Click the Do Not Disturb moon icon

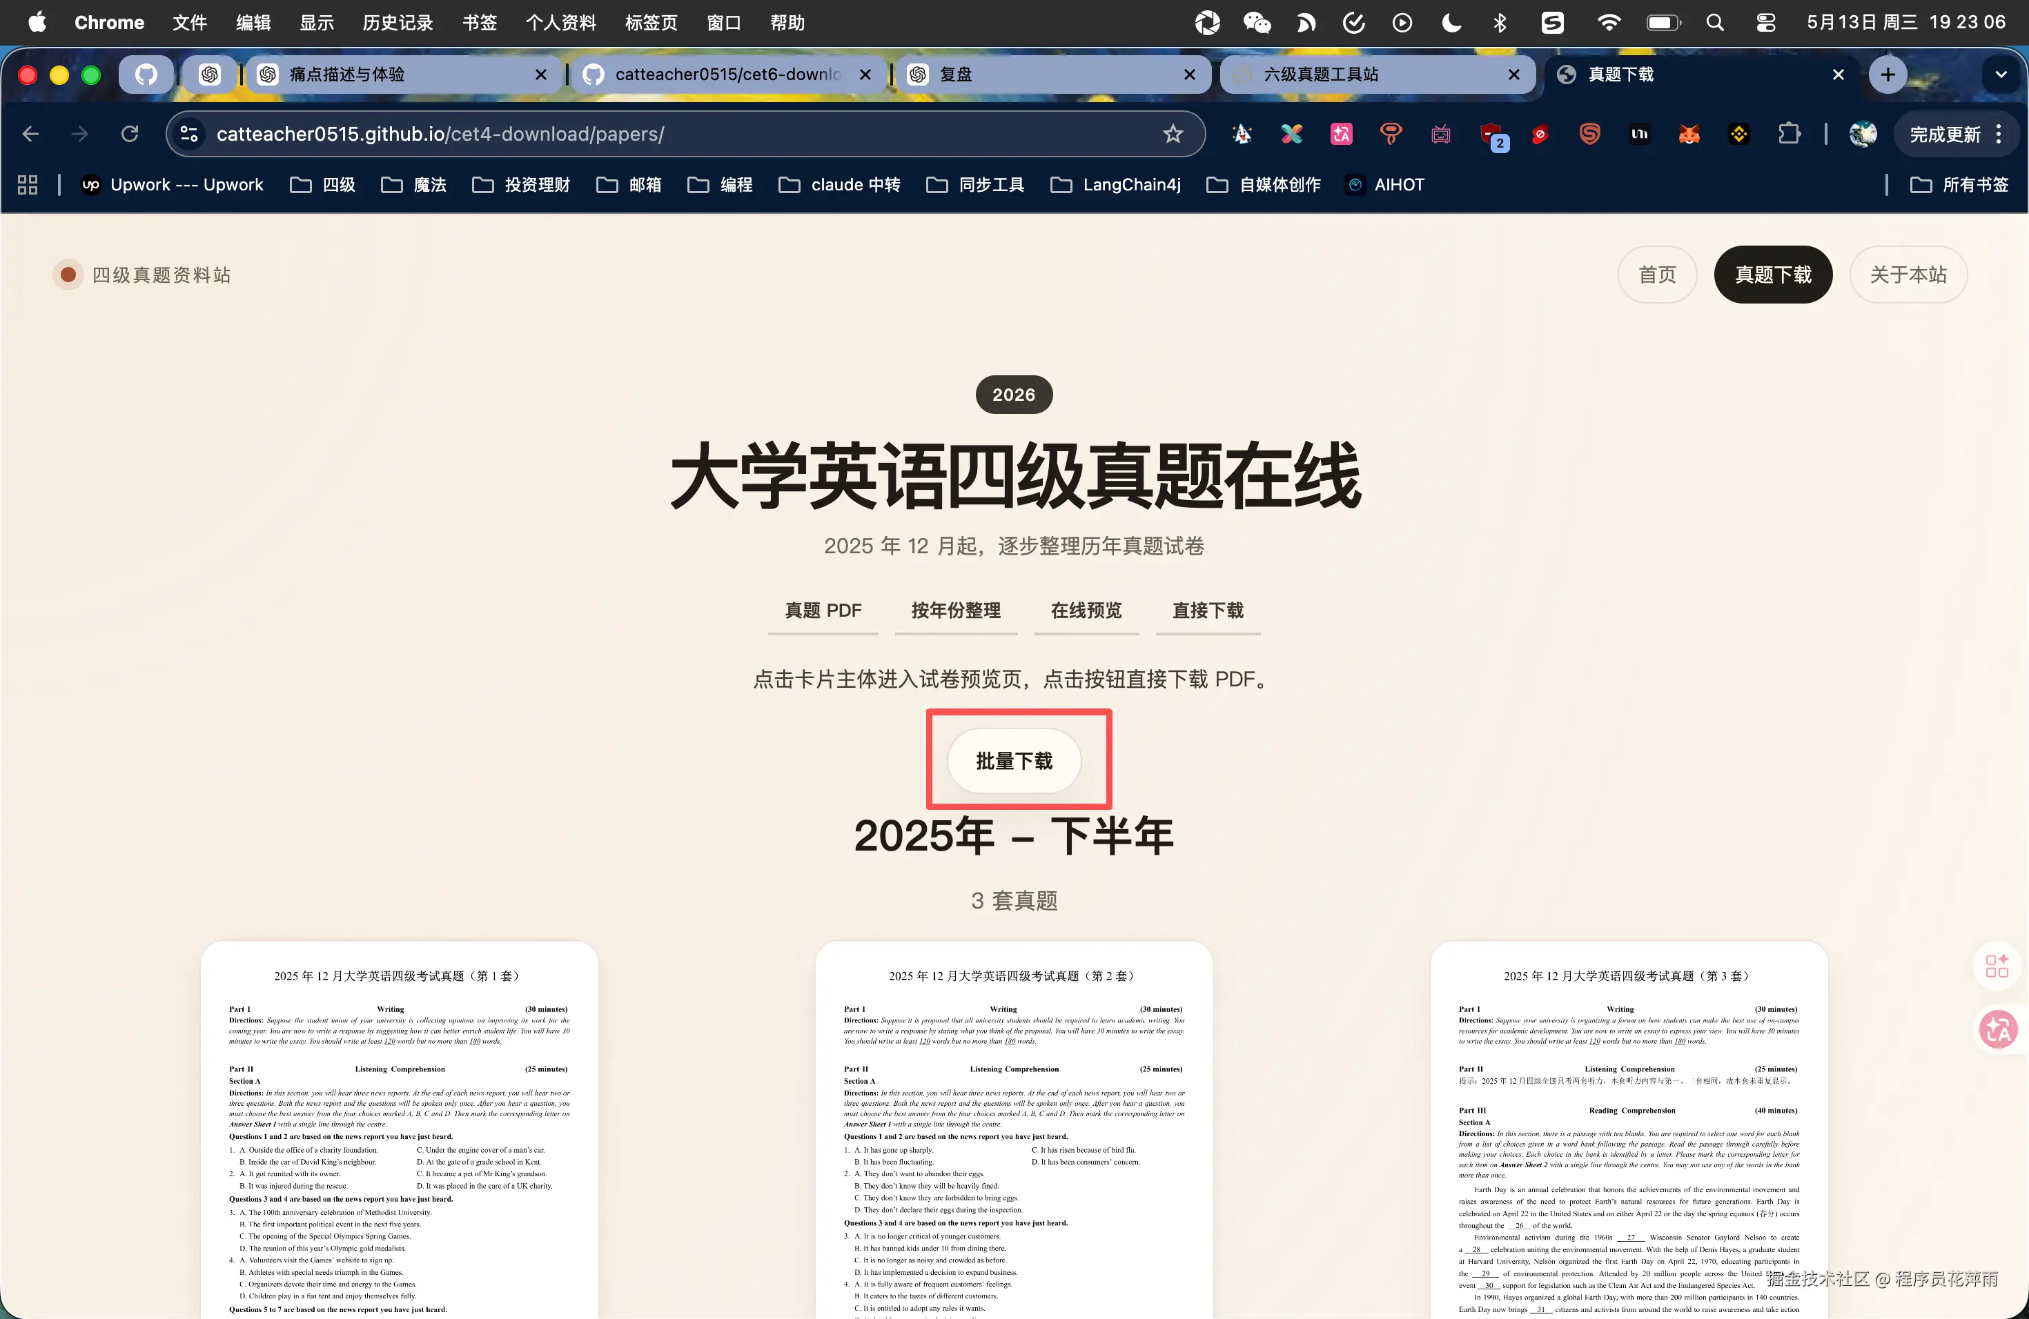1451,22
